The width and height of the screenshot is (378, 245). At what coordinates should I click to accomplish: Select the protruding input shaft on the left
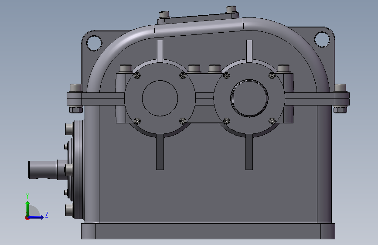(43, 170)
